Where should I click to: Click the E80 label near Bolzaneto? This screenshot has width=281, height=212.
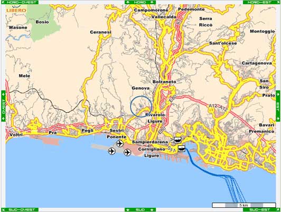pyautogui.click(x=173, y=98)
